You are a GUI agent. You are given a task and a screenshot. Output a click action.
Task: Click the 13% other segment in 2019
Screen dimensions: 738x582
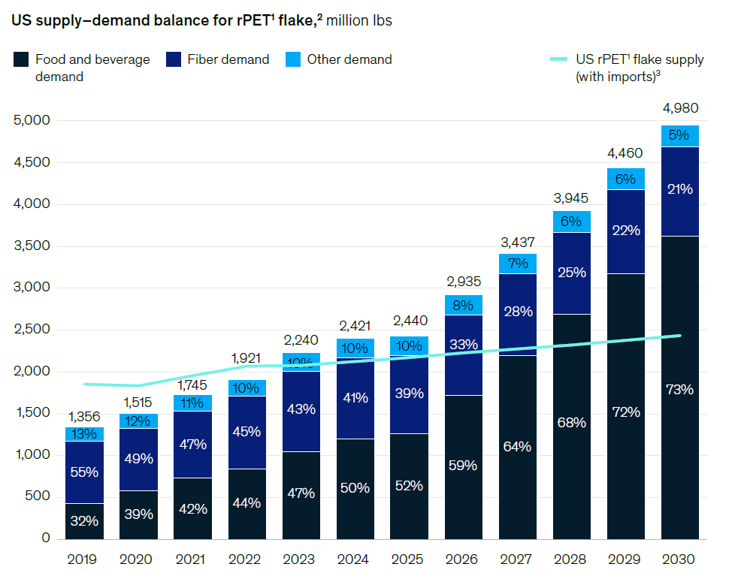tap(83, 434)
